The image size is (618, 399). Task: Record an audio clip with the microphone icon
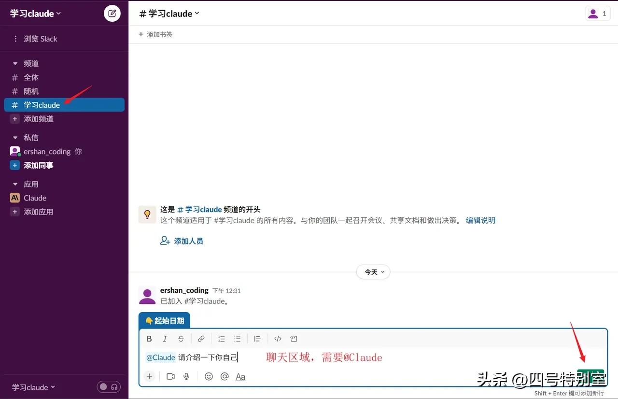[x=186, y=376]
